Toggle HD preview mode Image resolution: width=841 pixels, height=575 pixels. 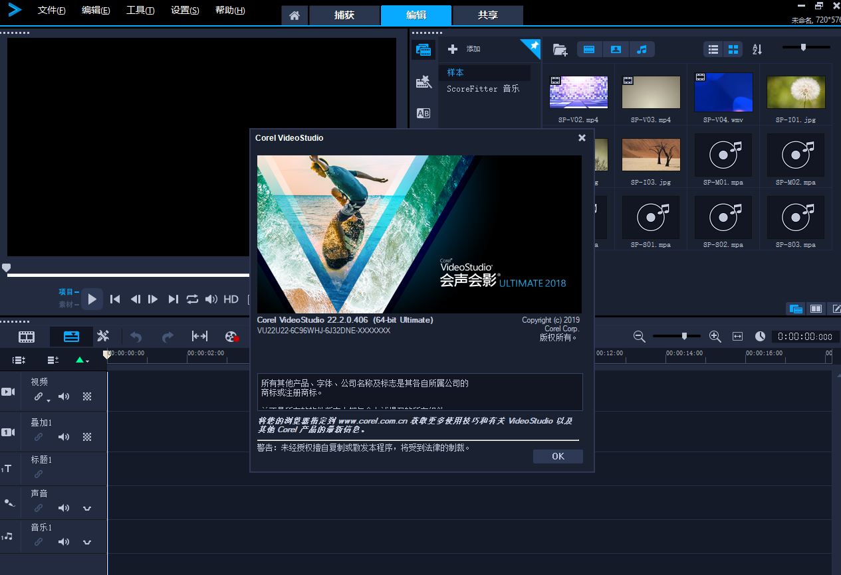(231, 299)
